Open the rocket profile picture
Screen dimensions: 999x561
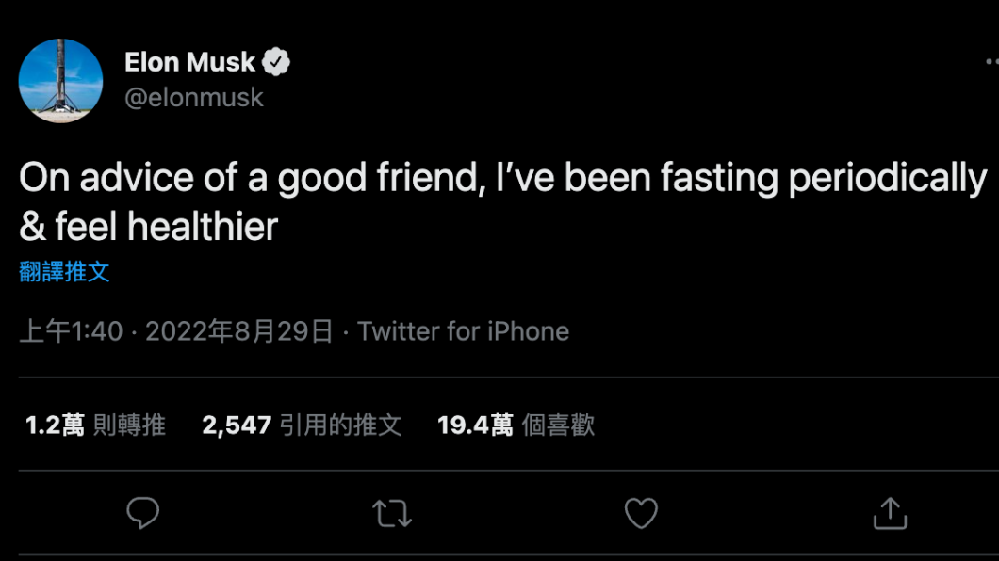pos(60,81)
